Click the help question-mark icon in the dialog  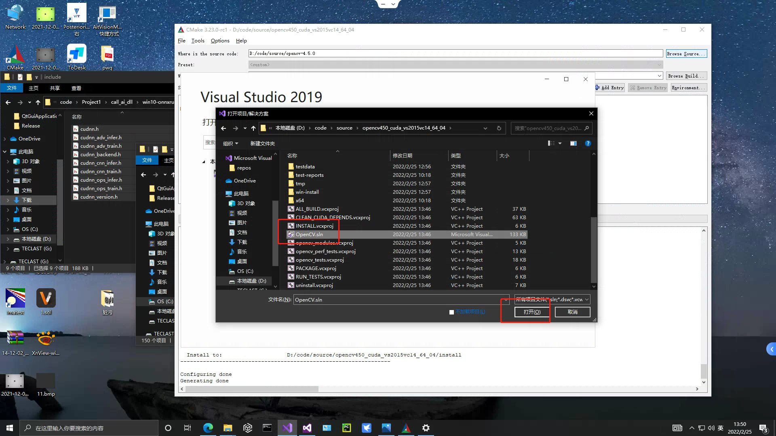click(588, 143)
